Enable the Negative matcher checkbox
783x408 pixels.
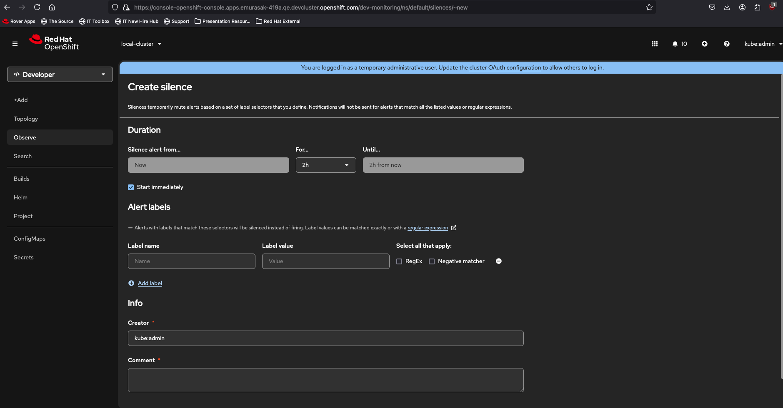pos(432,261)
